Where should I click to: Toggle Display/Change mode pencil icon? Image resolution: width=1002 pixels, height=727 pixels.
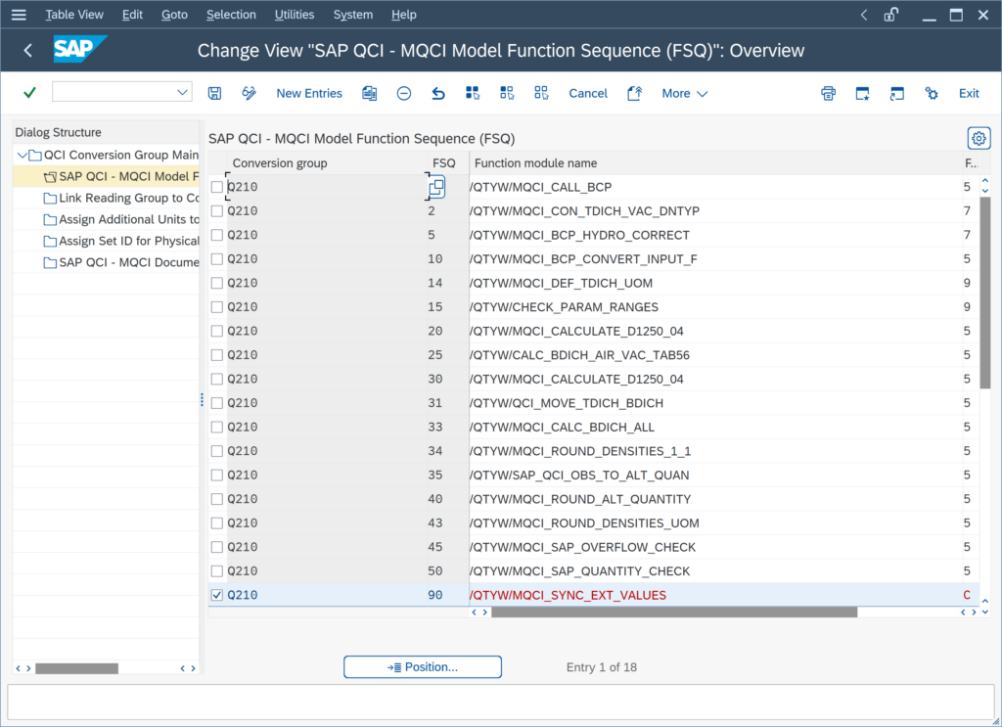click(249, 93)
